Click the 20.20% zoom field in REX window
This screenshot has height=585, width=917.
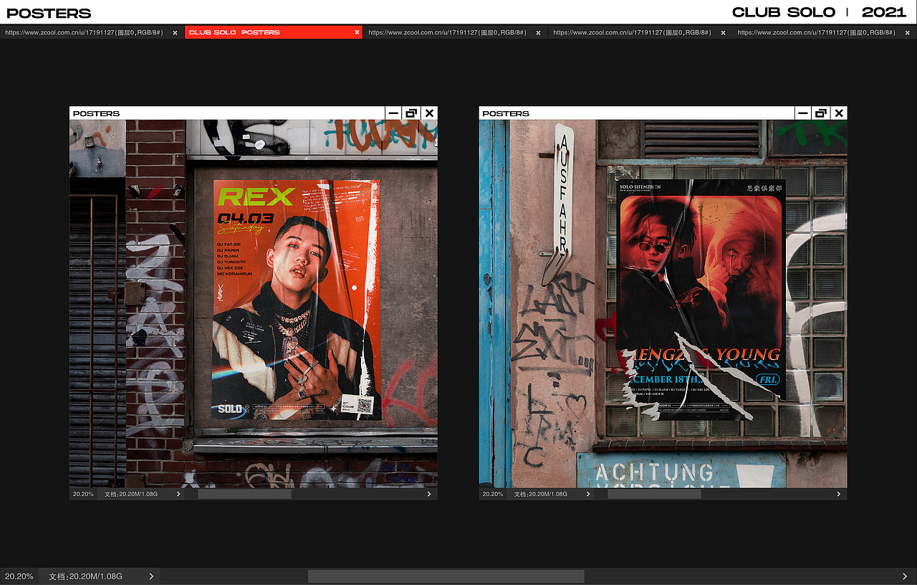click(83, 494)
